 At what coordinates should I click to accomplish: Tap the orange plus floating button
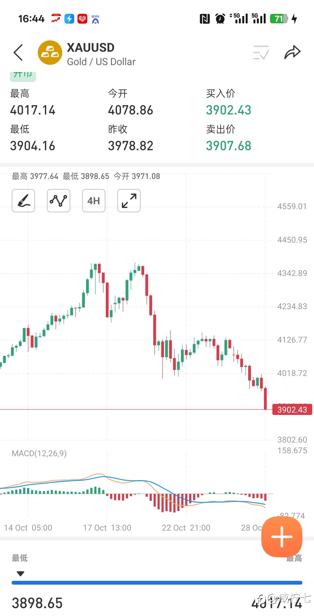click(x=281, y=537)
